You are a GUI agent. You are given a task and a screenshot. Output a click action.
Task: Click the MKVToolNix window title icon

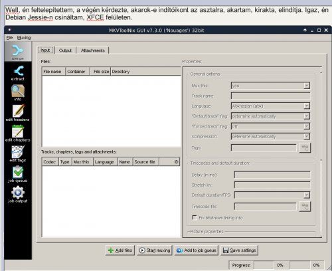[10, 30]
